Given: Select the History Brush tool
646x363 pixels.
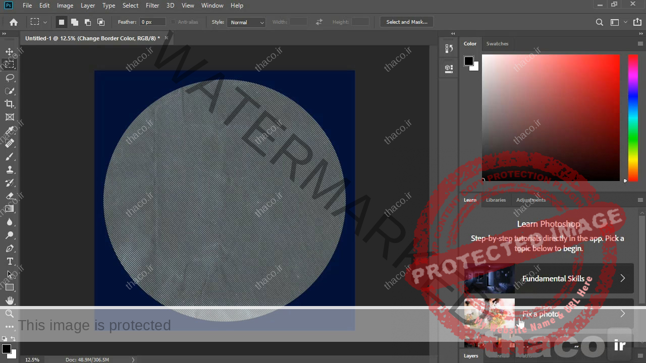Looking at the screenshot, I should point(10,183).
